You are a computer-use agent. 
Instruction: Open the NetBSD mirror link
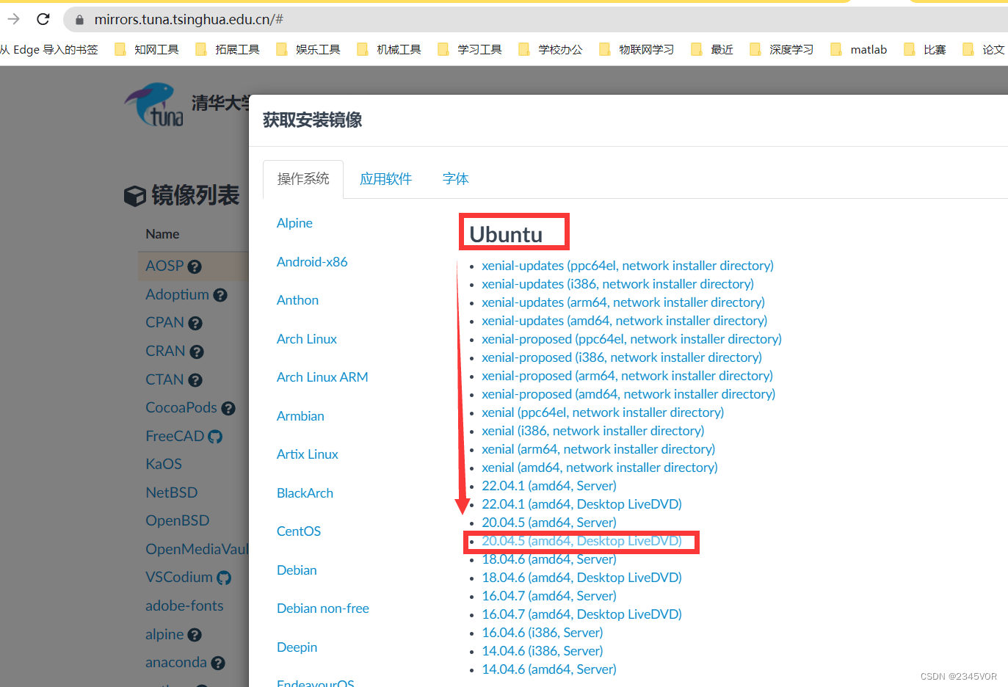tap(172, 492)
